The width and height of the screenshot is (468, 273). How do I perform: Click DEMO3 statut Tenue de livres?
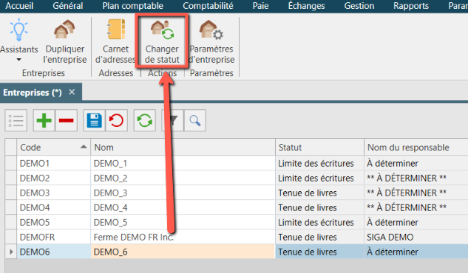(319, 193)
